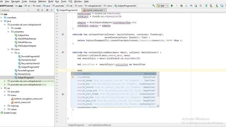Expand the models package
Screen dimensions: 226x127
tap(8, 28)
